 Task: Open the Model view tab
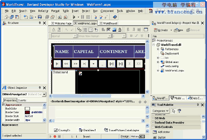click(178, 98)
